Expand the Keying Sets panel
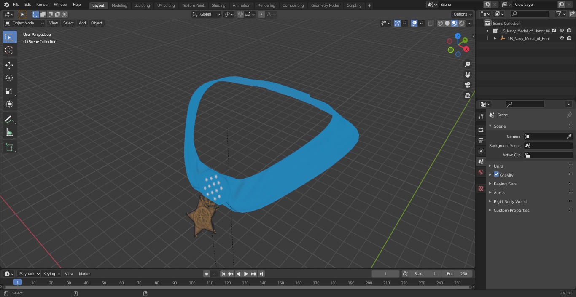576x297 pixels. tap(505, 184)
